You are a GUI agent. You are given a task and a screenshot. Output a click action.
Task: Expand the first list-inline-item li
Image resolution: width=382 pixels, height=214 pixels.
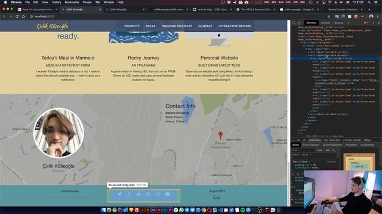point(313,62)
